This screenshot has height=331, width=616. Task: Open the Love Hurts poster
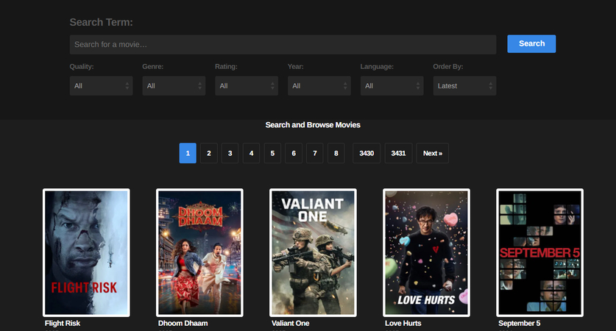coord(427,252)
